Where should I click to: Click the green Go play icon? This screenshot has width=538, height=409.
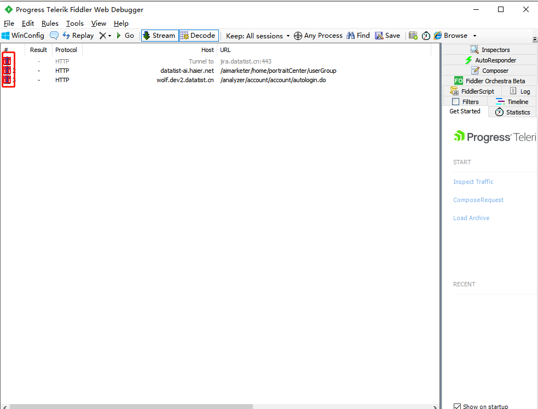tap(119, 36)
